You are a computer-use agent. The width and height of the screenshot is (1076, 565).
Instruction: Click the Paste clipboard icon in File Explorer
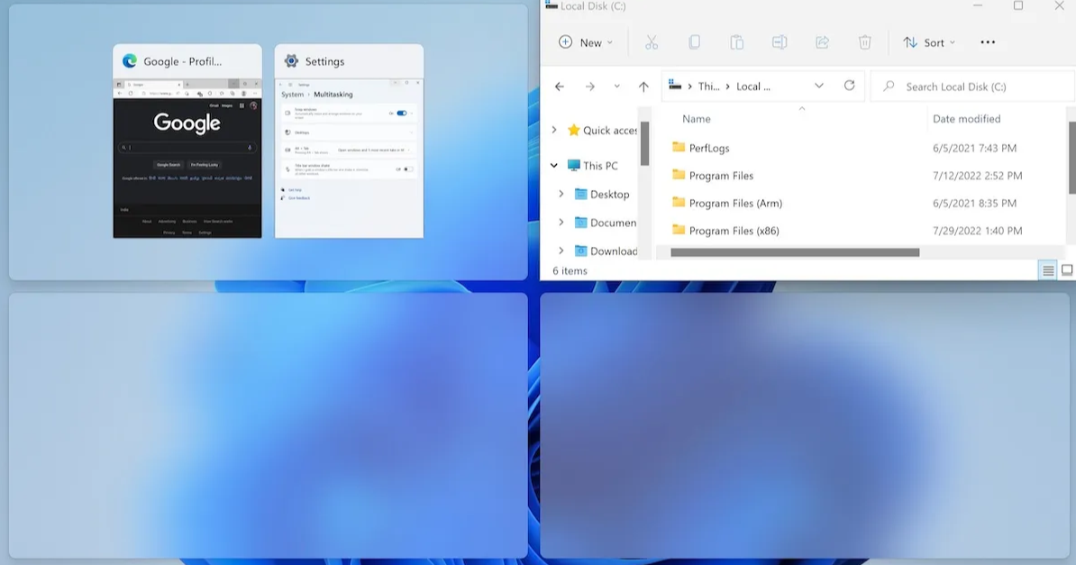tap(737, 42)
